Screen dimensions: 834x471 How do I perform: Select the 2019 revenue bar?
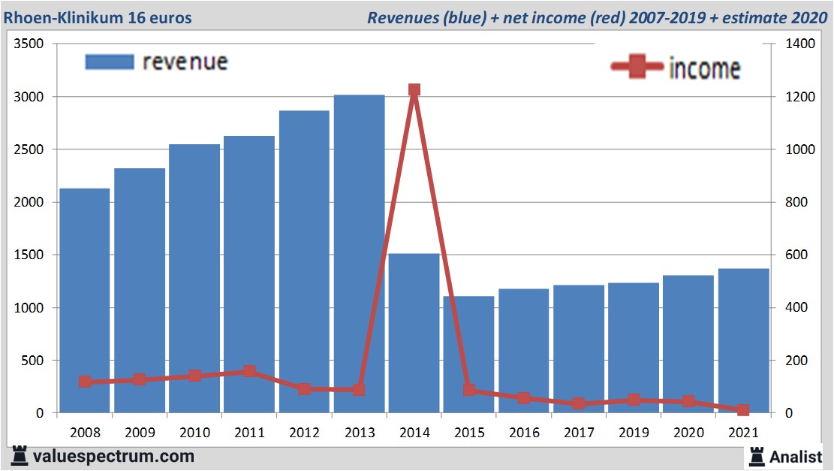click(x=634, y=348)
